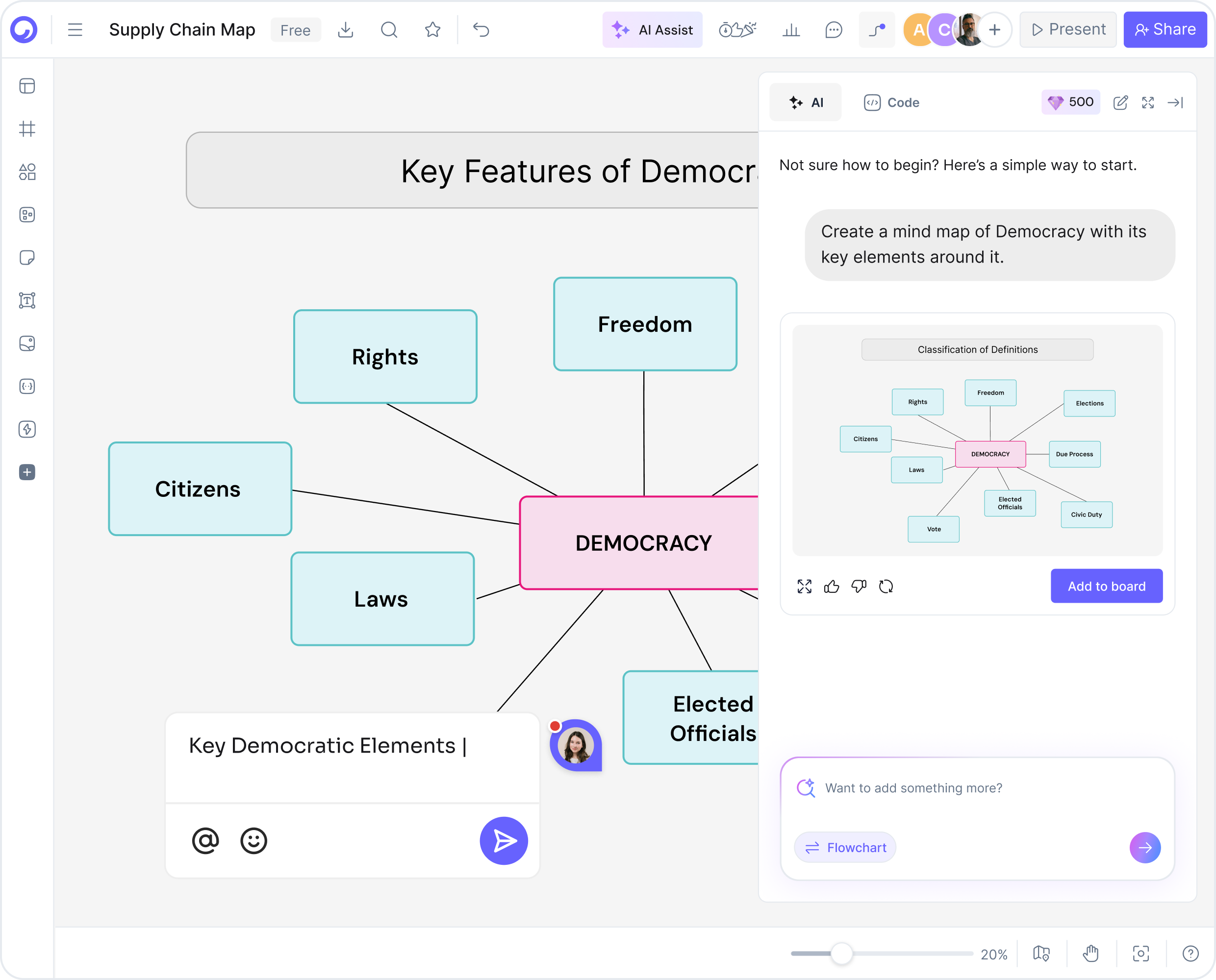Regenerate the AI mind map result
This screenshot has height=980, width=1216.
tap(886, 587)
